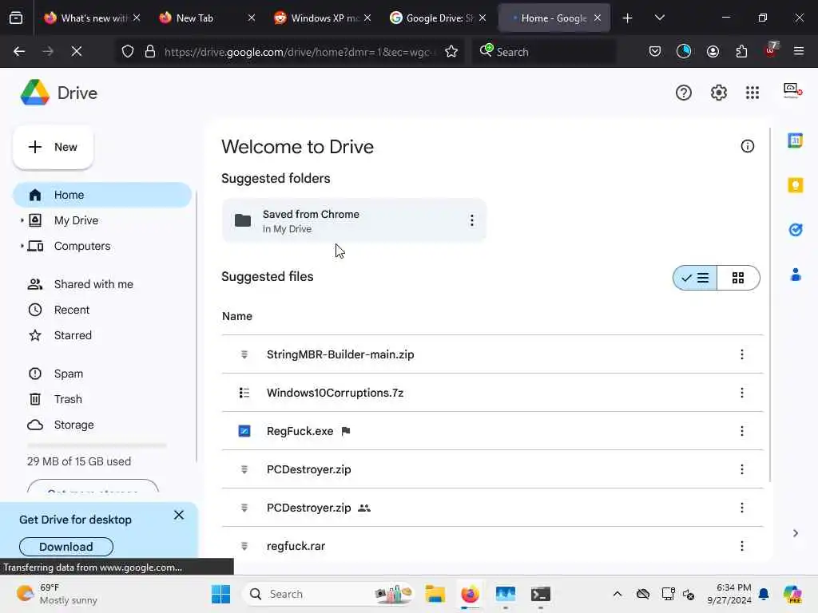Image resolution: width=818 pixels, height=613 pixels.
Task: Bookmark this page with star icon
Action: pos(451,52)
